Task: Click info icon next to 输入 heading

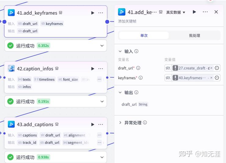Action: [x=136, y=51]
